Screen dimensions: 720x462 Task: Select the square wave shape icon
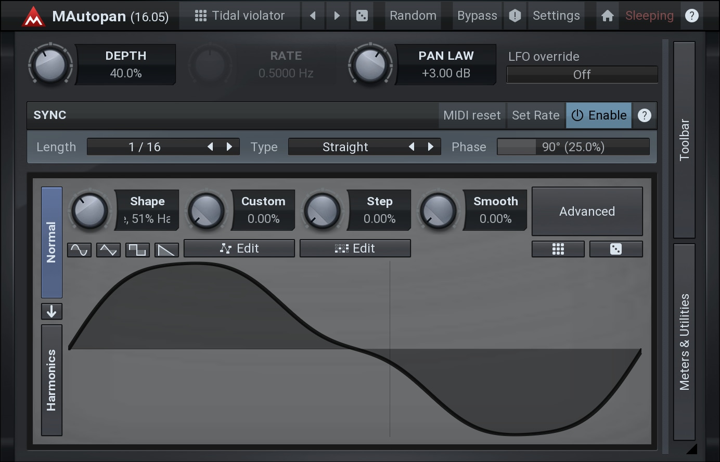(x=137, y=250)
